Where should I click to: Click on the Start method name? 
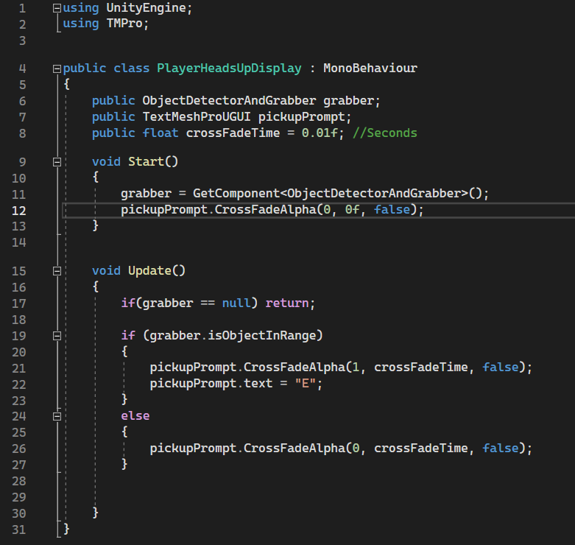146,161
